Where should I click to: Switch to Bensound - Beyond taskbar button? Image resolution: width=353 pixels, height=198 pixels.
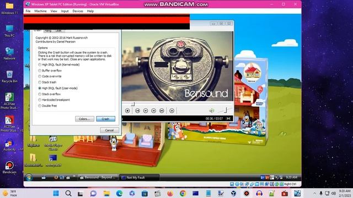point(98,178)
